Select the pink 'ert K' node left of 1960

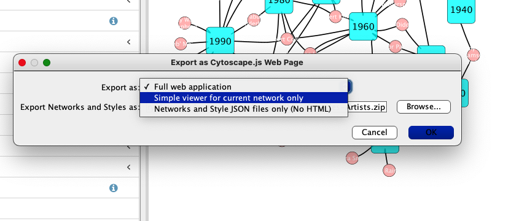tap(336, 17)
